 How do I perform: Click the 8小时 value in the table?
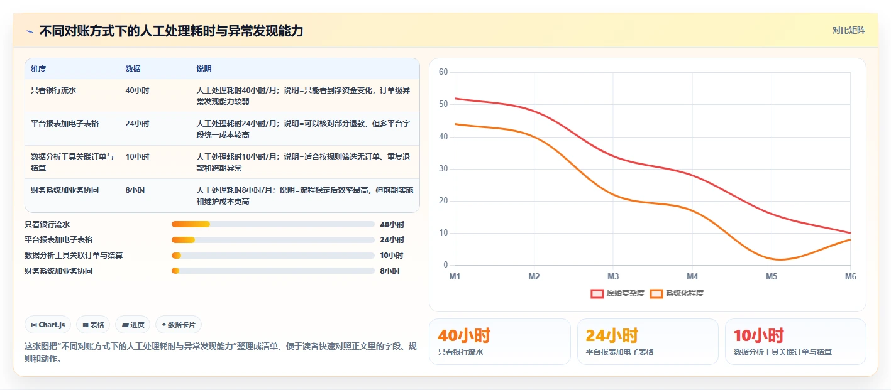[x=135, y=190]
